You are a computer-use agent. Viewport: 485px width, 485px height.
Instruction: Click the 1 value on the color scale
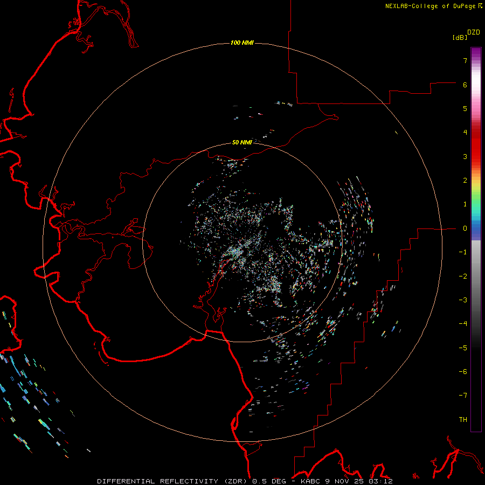pos(465,204)
